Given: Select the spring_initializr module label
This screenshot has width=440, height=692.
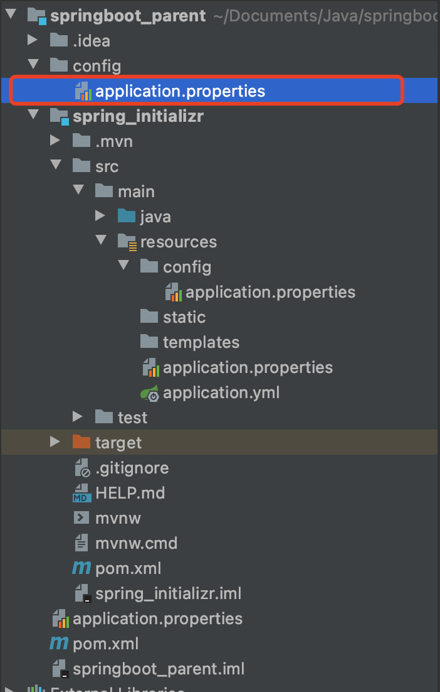Looking at the screenshot, I should click(x=139, y=117).
